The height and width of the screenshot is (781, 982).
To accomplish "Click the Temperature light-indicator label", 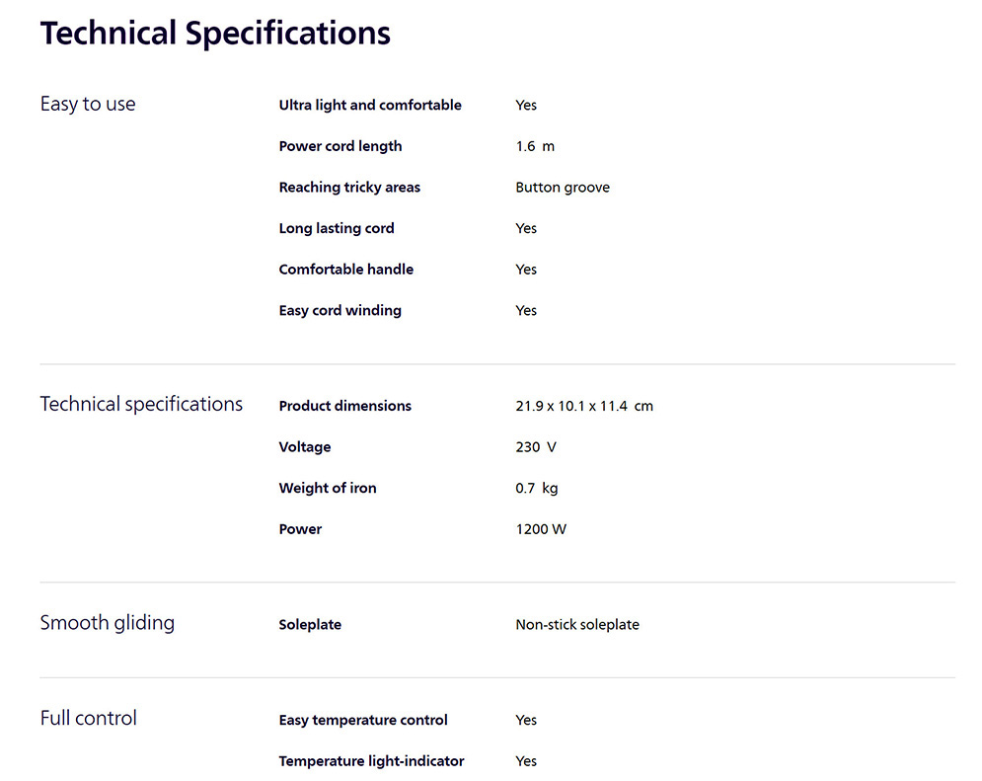I will tap(371, 761).
